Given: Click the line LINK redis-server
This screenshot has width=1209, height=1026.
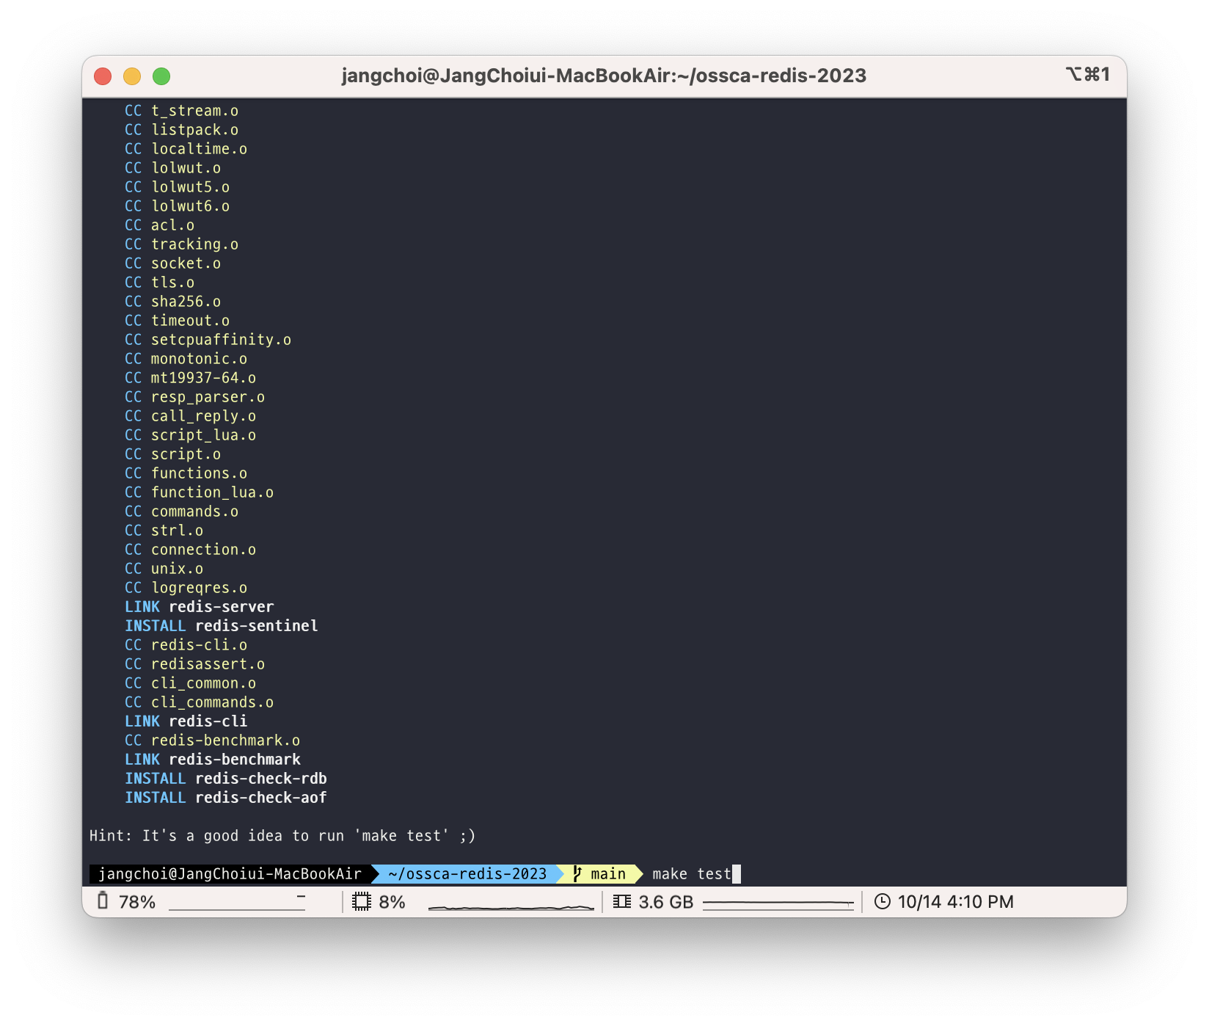Looking at the screenshot, I should point(200,606).
